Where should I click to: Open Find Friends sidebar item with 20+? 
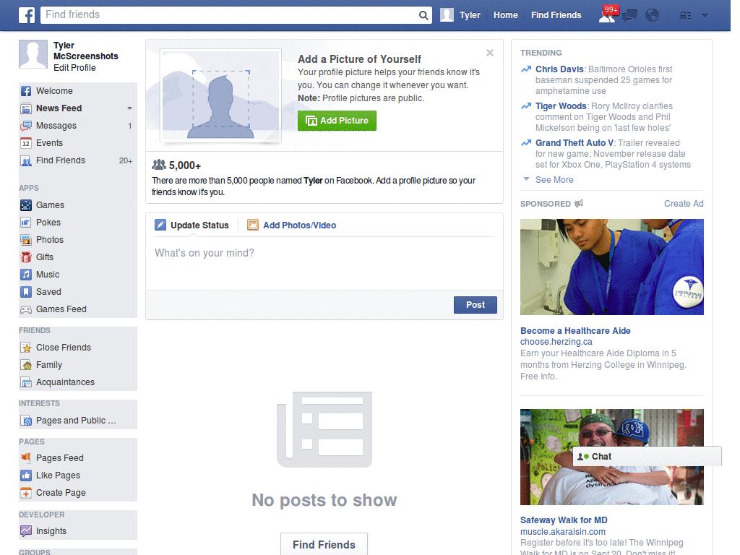coord(78,160)
